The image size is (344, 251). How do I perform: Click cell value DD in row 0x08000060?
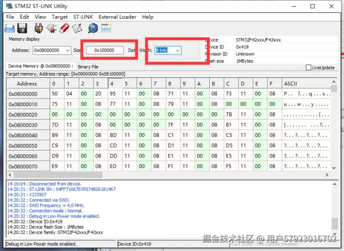point(115,156)
